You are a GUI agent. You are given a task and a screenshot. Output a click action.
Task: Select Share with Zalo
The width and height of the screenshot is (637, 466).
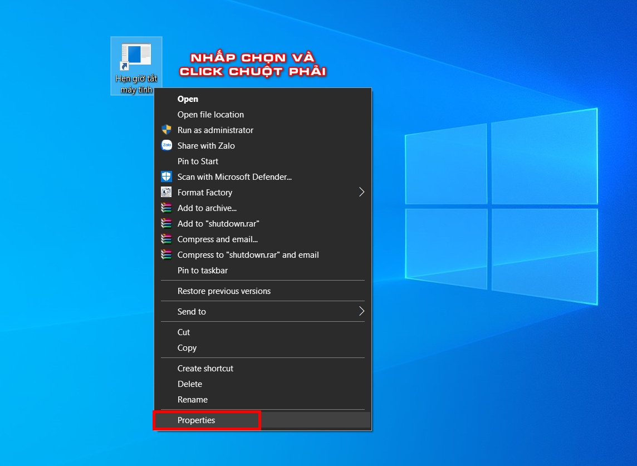pyautogui.click(x=263, y=145)
